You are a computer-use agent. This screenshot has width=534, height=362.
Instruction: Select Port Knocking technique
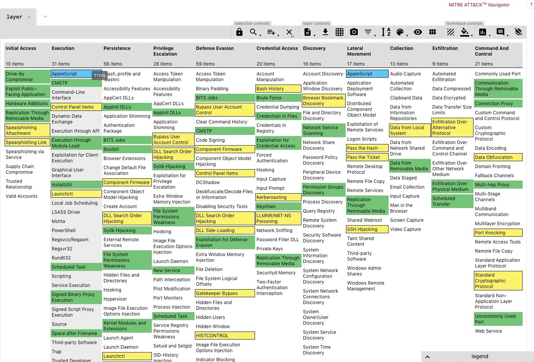pyautogui.click(x=498, y=233)
